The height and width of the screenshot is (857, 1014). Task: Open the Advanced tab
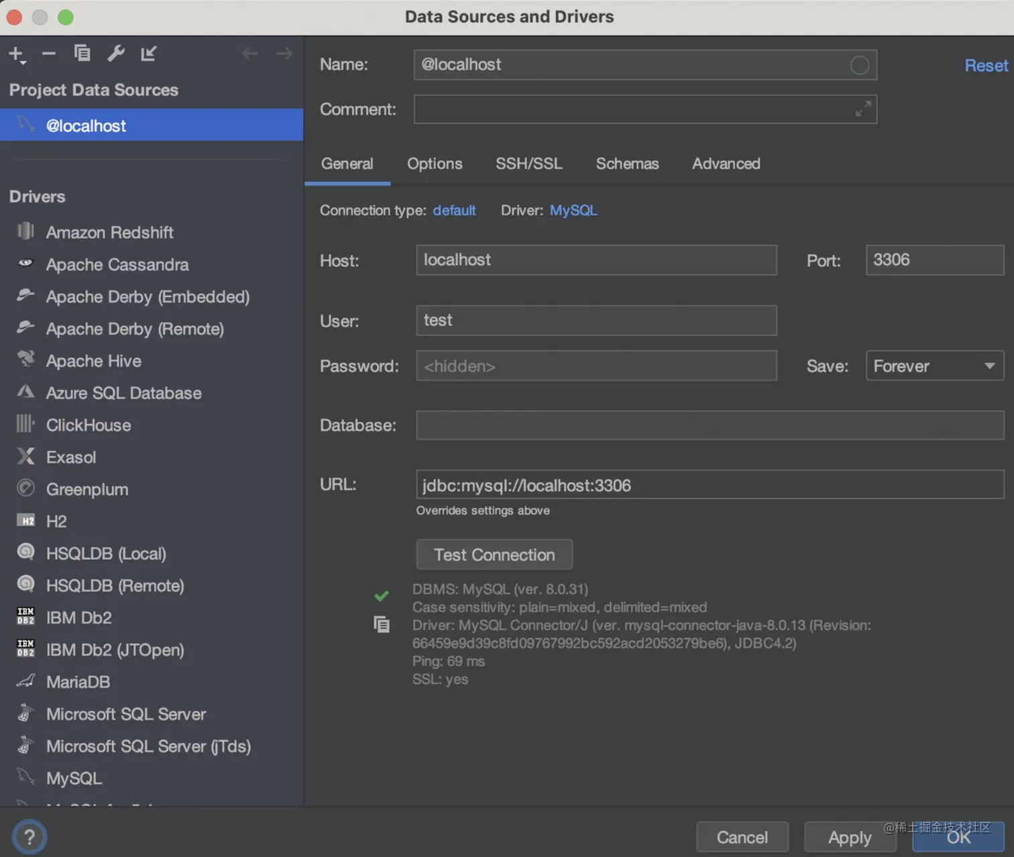[x=726, y=164]
